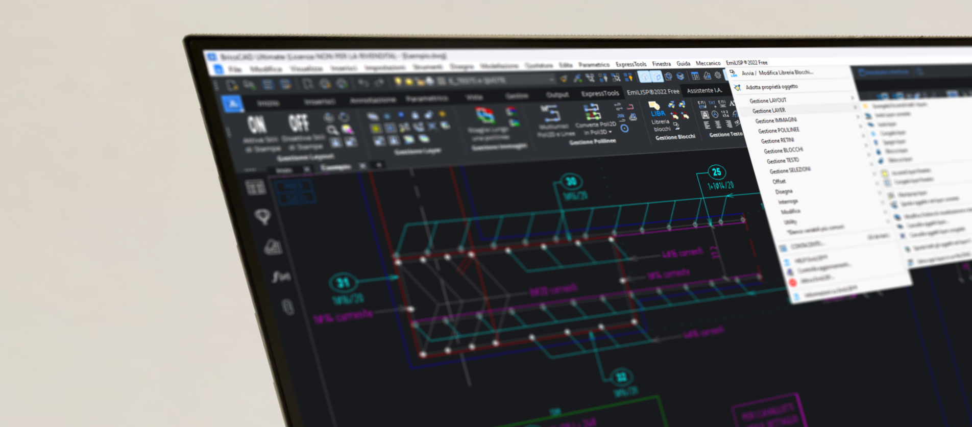This screenshot has width=972, height=427.
Task: Click the redo arrow in the top toolbar
Action: click(x=379, y=82)
